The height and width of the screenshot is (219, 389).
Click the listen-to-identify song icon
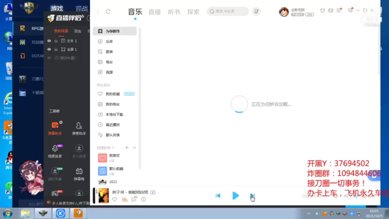pos(257,11)
